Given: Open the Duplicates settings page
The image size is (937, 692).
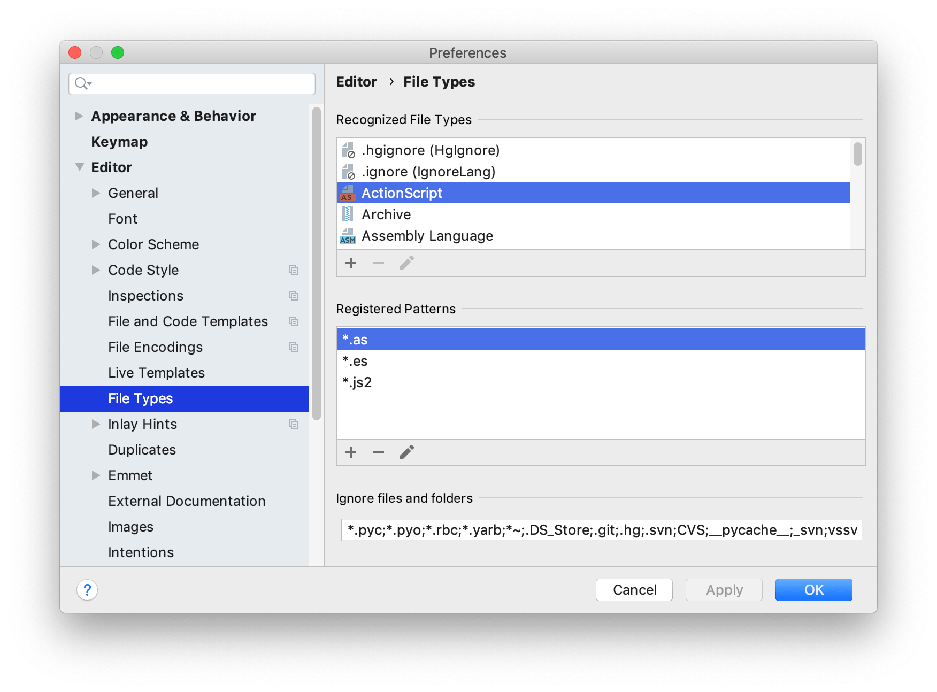Looking at the screenshot, I should pos(185,450).
